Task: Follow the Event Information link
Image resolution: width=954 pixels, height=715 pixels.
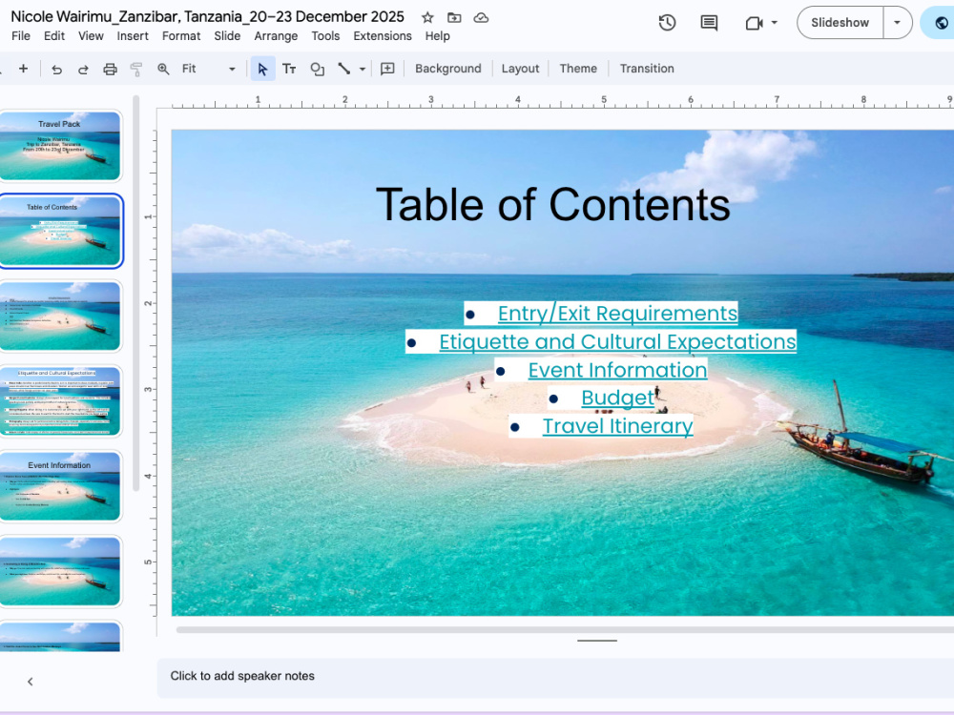Action: (x=617, y=370)
